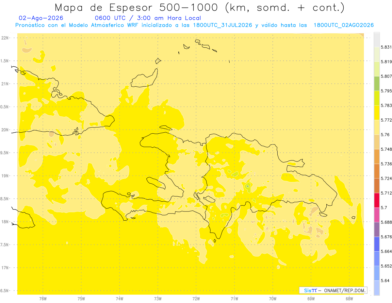
Task: Click the colorbar value '5.819'
Action: point(386,62)
